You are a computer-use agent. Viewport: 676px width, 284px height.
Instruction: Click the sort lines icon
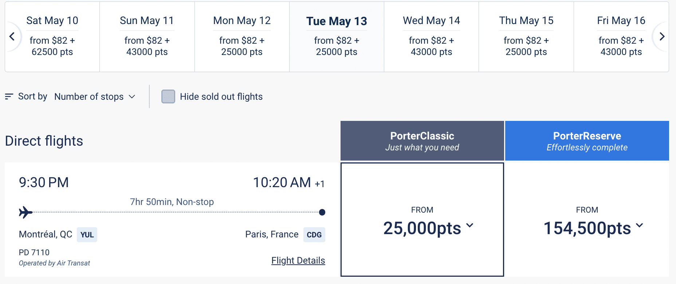9,96
